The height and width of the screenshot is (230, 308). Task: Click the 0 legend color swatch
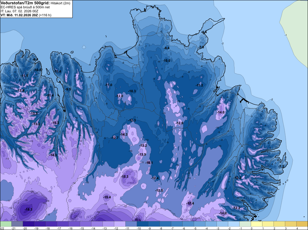pyautogui.click(x=256, y=224)
